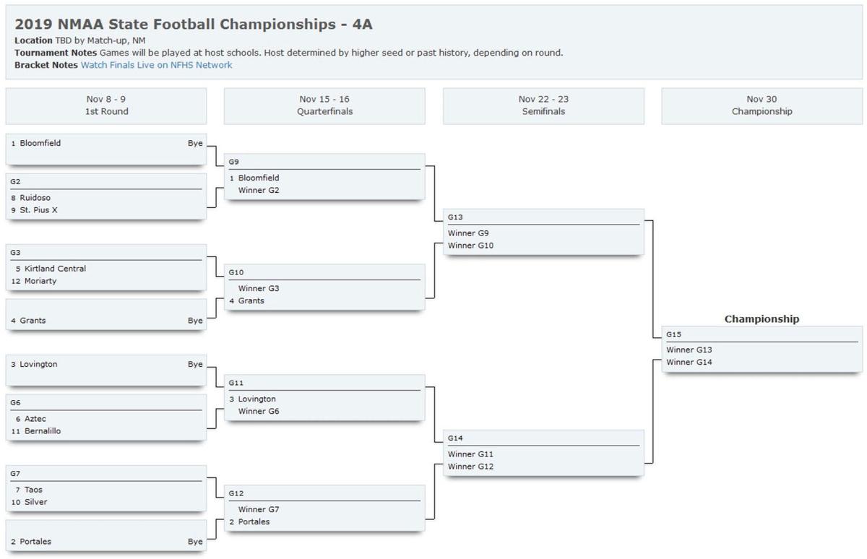This screenshot has height=559, width=867.
Task: Click Bloomfield in the 1st Round bye box
Action: pos(40,143)
